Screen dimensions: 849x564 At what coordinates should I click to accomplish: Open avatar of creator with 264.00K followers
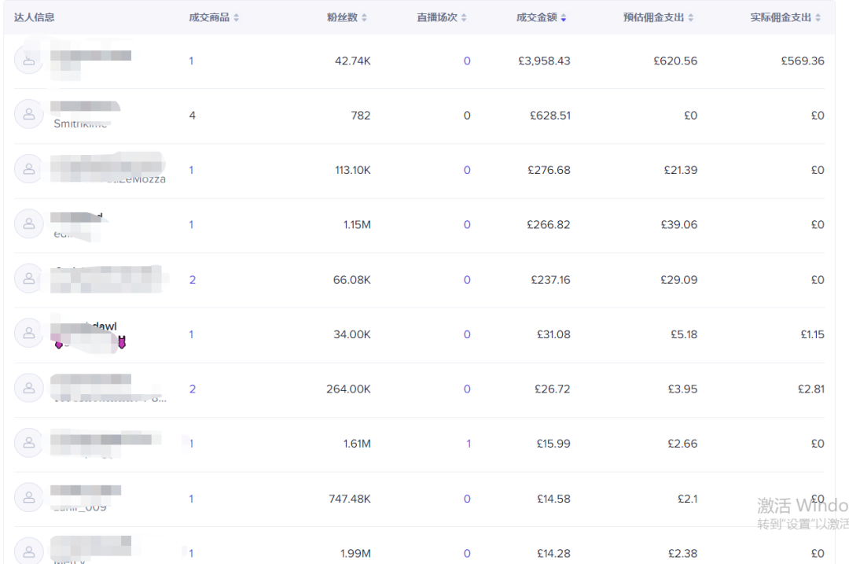pyautogui.click(x=29, y=388)
